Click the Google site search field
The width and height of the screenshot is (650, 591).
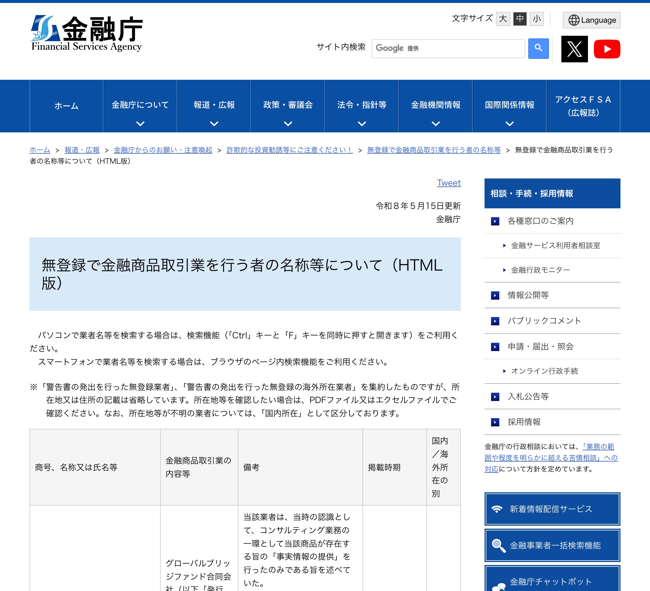point(448,48)
